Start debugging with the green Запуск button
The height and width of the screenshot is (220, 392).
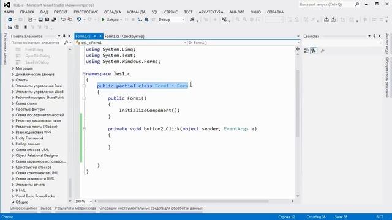110,20
